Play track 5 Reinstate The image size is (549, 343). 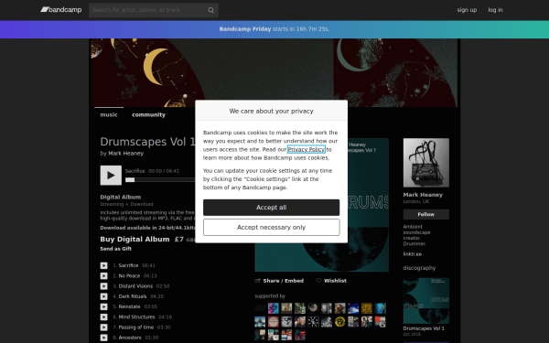(104, 306)
